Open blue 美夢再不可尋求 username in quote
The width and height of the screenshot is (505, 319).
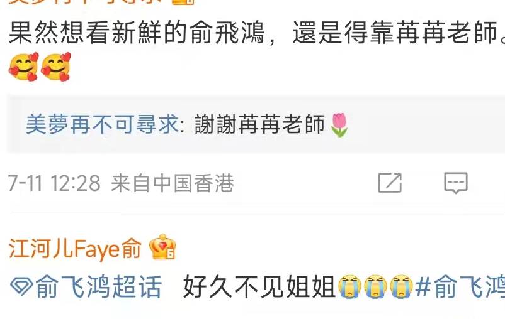(103, 124)
